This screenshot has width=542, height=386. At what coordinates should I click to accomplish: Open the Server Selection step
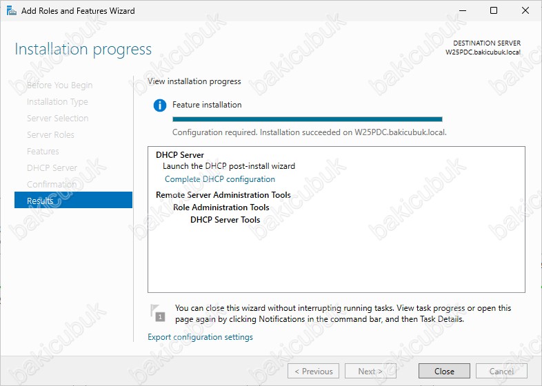57,119
